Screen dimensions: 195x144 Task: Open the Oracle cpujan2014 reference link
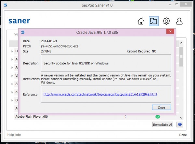[x=100, y=94]
